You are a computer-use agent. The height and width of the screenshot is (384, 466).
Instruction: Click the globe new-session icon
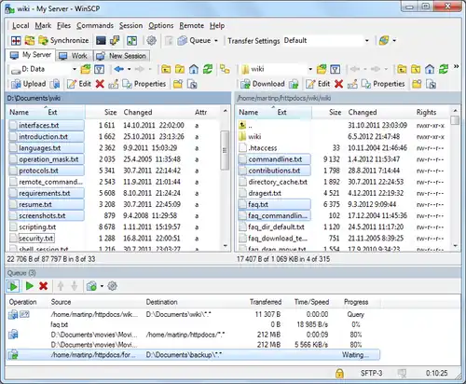coord(384,40)
